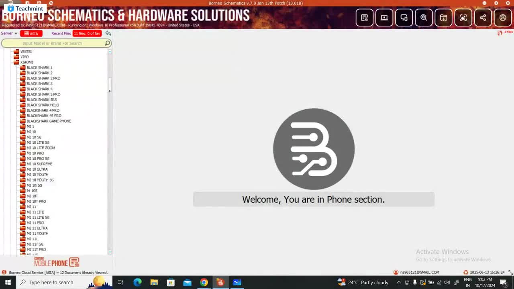Image resolution: width=514 pixels, height=289 pixels.
Task: Click the resize grip icon in status bar
Action: point(510,272)
